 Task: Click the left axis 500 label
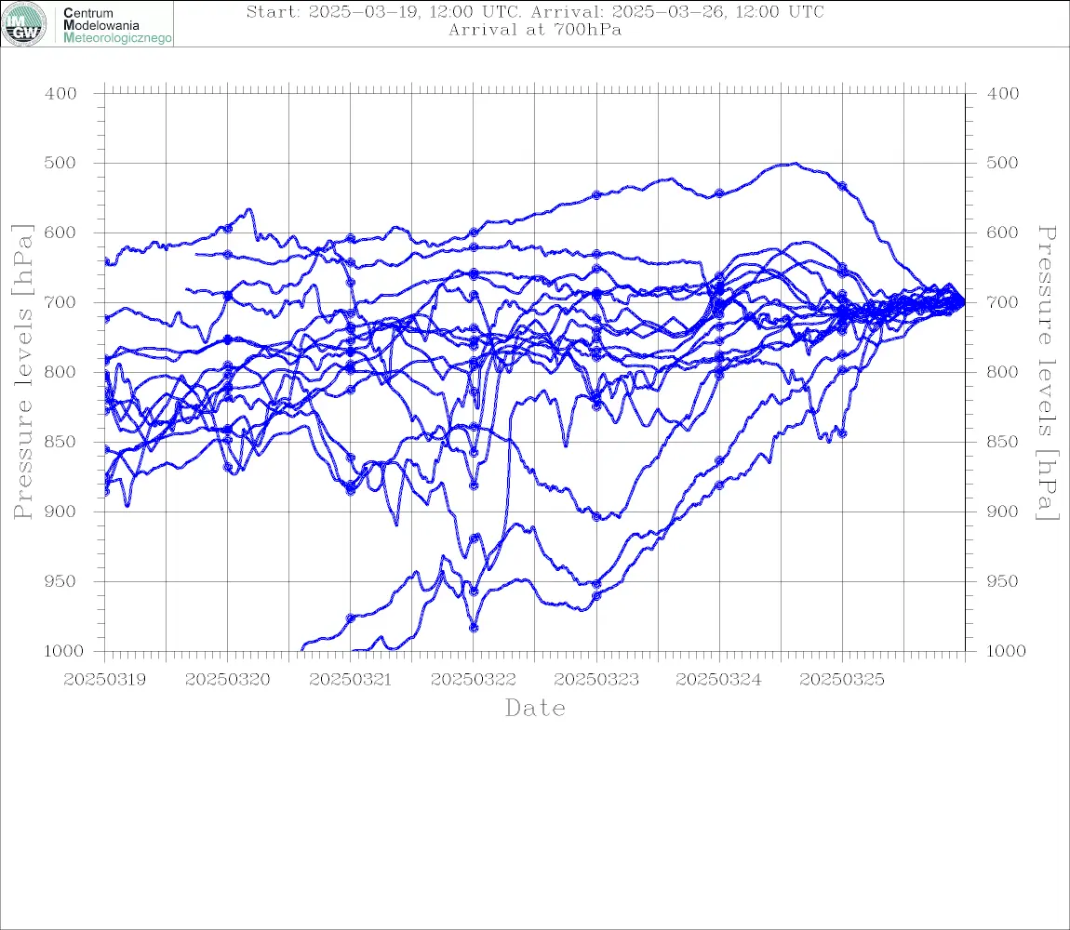point(60,163)
